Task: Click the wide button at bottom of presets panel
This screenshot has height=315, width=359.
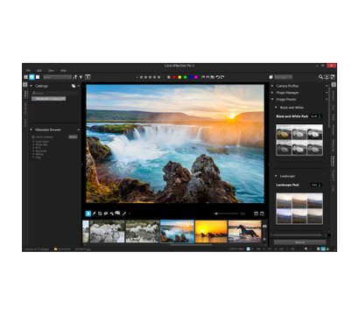Action: pyautogui.click(x=299, y=242)
